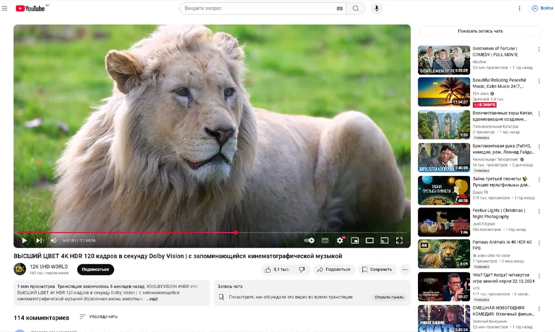The image size is (555, 332).
Task: Toggle subtitles in the player
Action: (325, 241)
